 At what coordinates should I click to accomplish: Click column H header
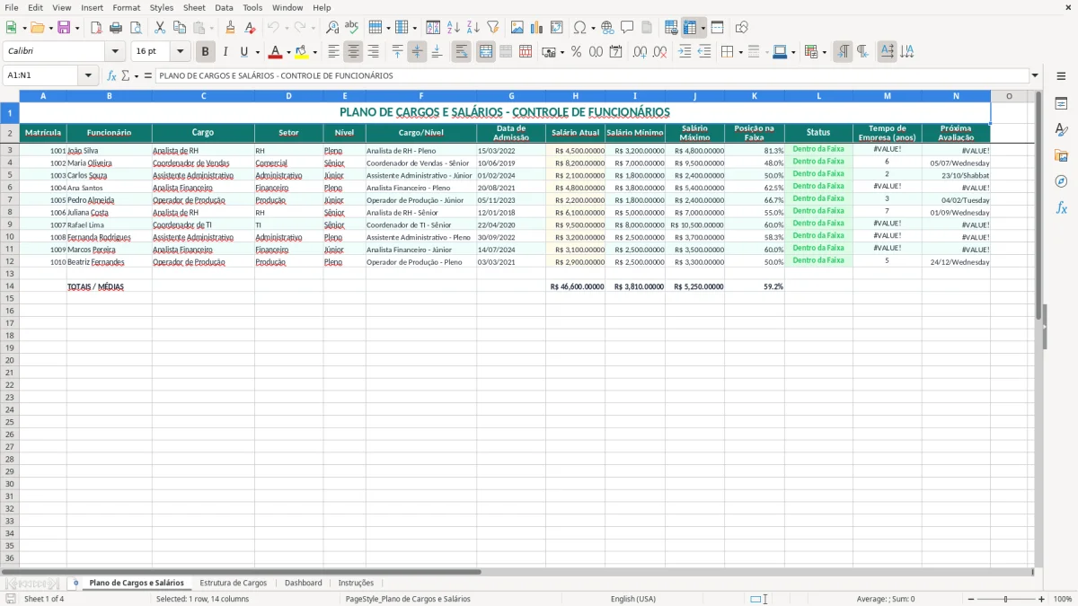click(575, 95)
